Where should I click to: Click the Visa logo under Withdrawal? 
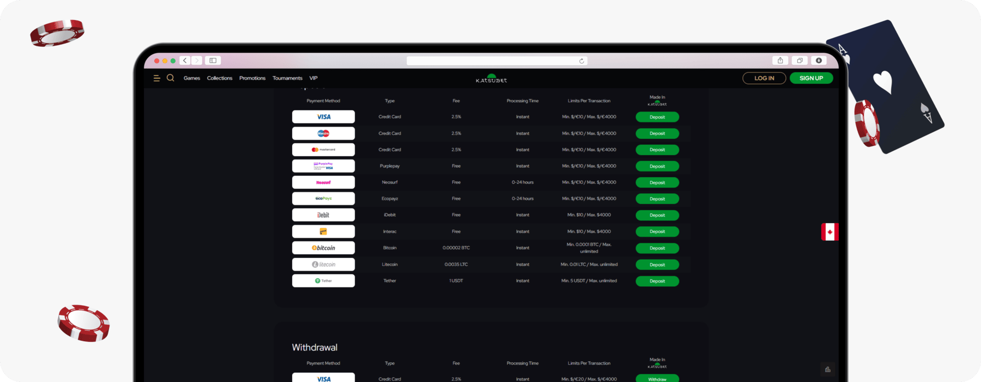pos(323,378)
